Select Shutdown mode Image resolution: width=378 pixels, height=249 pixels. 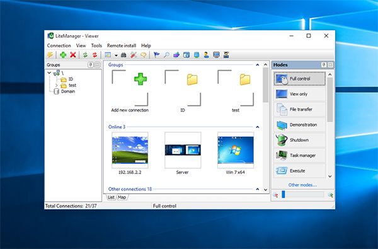click(299, 140)
